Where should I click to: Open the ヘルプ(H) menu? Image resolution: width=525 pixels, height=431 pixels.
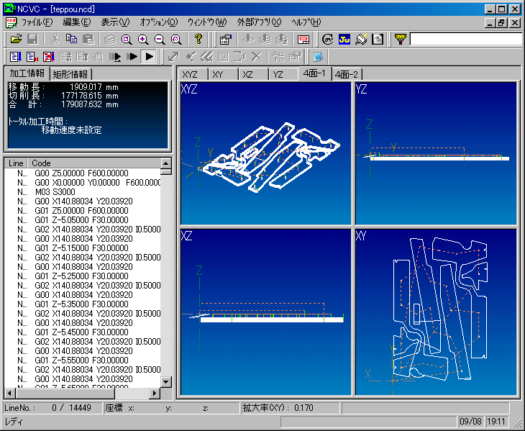coord(306,22)
